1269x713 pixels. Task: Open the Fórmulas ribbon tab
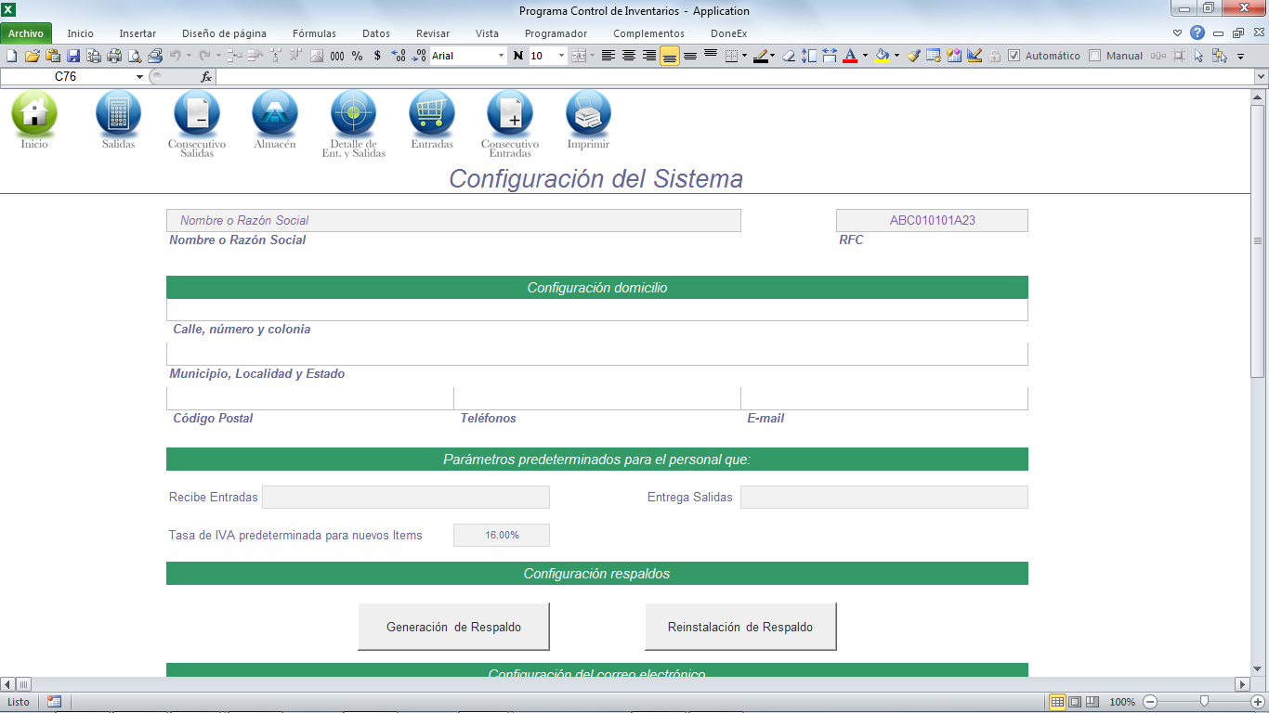click(314, 33)
